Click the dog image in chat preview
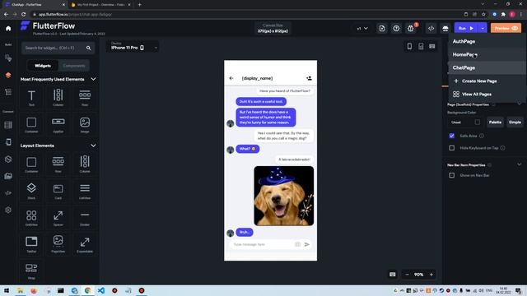The width and height of the screenshot is (527, 296). 284,196
